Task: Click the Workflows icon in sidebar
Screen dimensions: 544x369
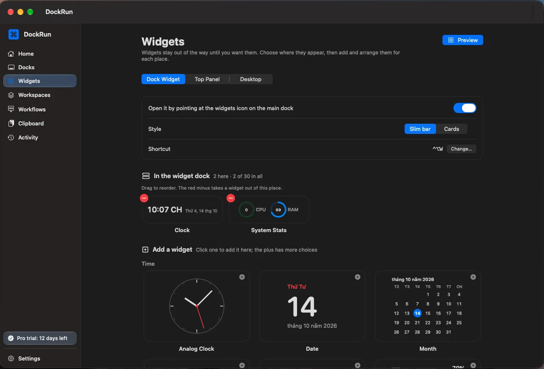Action: coord(11,109)
